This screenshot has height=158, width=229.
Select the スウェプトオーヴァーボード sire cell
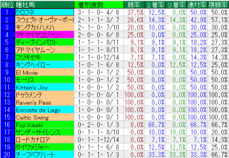(x=44, y=20)
